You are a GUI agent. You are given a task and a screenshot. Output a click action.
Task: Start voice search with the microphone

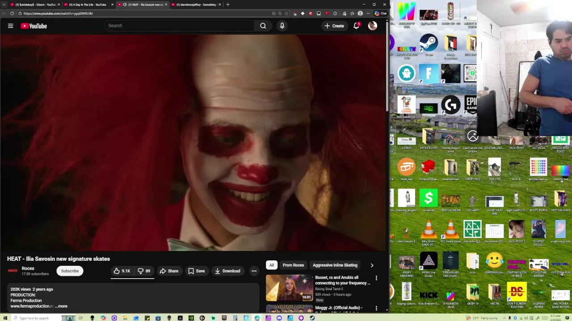tap(282, 26)
